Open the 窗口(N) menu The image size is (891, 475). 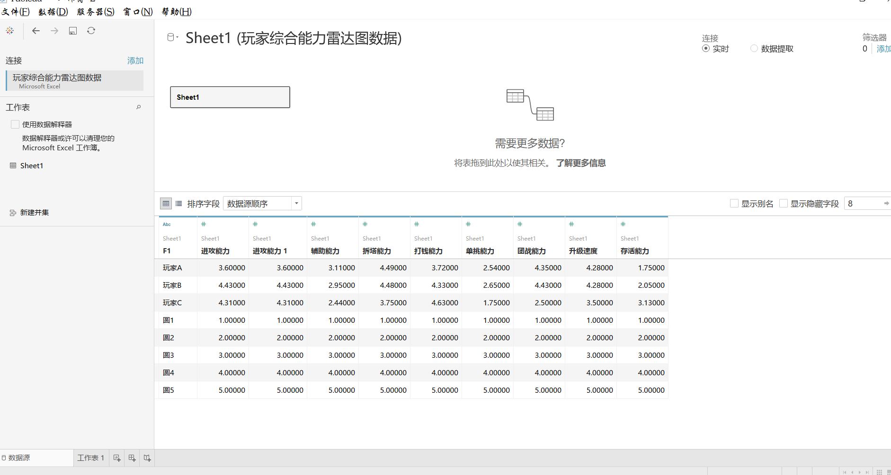point(138,12)
